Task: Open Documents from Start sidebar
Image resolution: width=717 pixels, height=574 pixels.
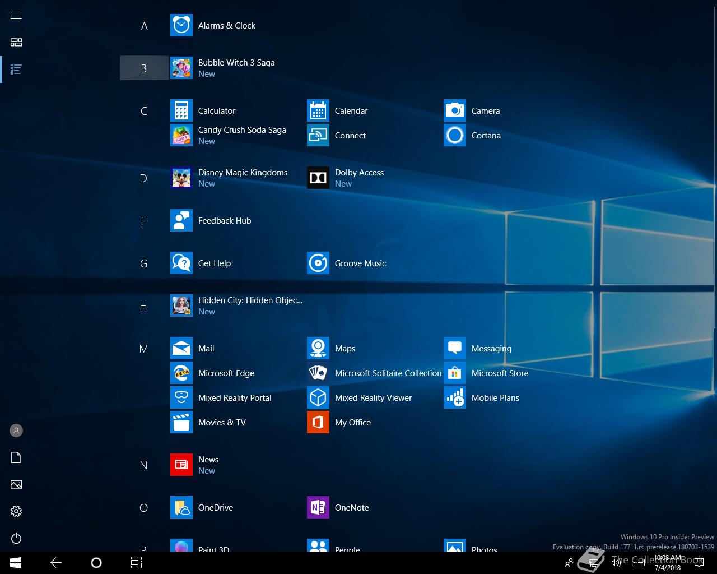Action: (x=16, y=457)
